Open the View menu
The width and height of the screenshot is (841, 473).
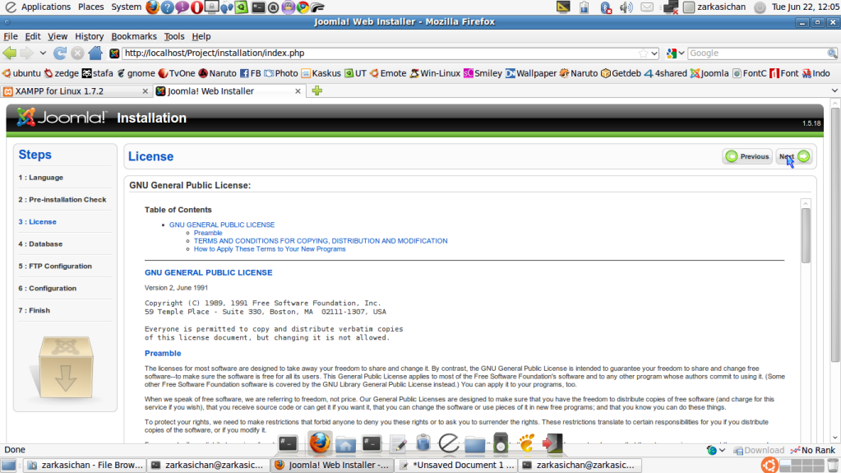pyautogui.click(x=58, y=36)
